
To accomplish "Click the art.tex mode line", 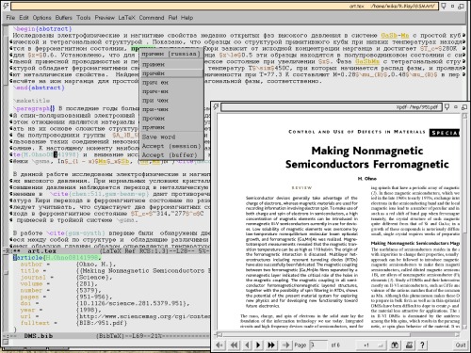I will tap(106, 251).
